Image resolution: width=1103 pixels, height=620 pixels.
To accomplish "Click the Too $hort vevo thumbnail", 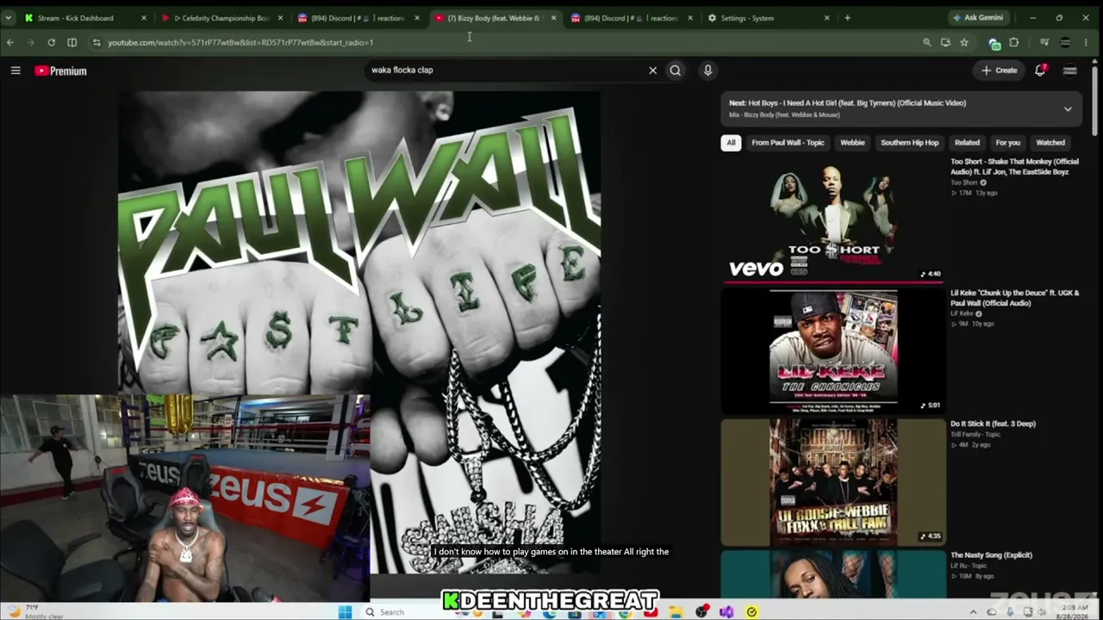I will [832, 219].
